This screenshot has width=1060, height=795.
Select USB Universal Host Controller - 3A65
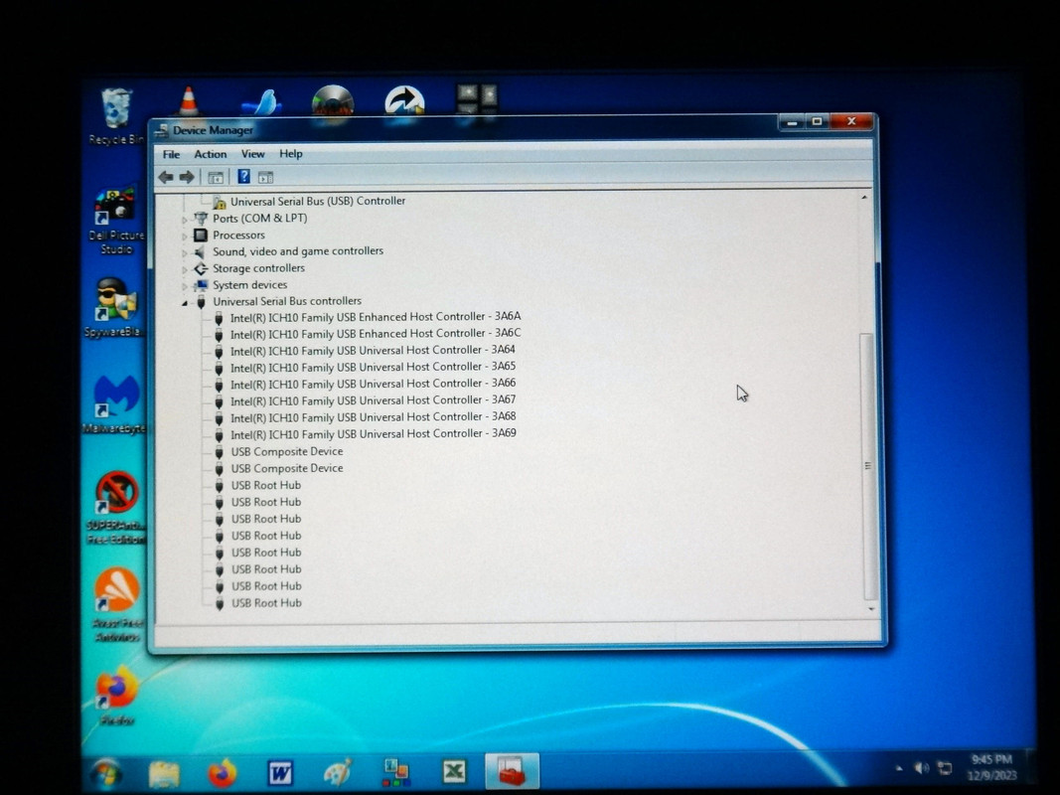click(x=373, y=367)
